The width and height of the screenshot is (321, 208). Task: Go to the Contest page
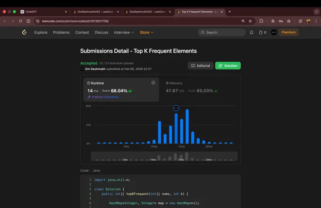click(x=82, y=32)
